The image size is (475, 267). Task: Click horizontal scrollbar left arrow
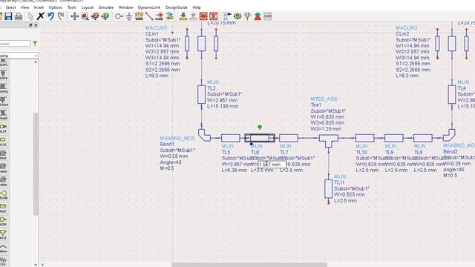(x=43, y=265)
